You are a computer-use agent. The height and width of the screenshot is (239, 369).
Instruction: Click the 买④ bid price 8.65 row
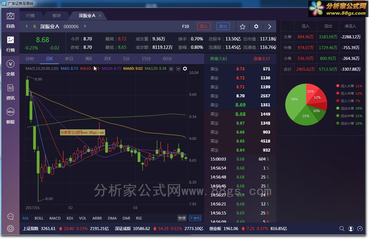(240, 141)
